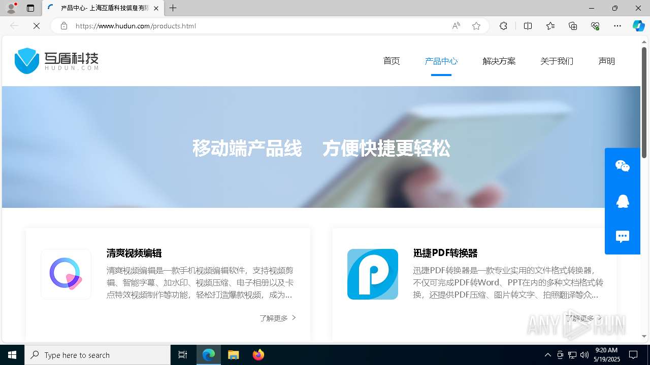
Task: Open Settings and more ellipsis menu
Action: 617,26
